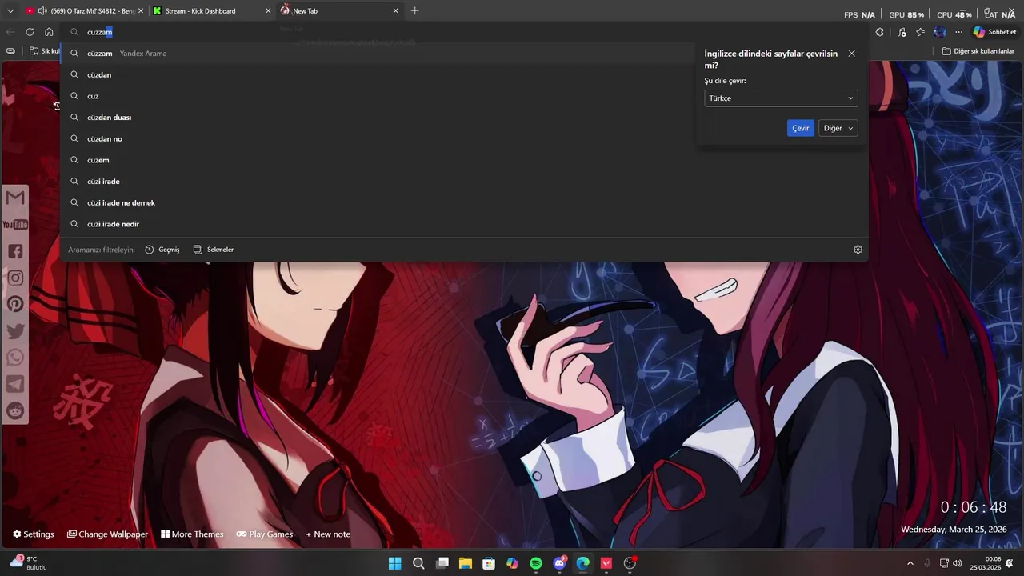1024x576 pixels.
Task: Show hidden system tray icons
Action: pos(910,563)
